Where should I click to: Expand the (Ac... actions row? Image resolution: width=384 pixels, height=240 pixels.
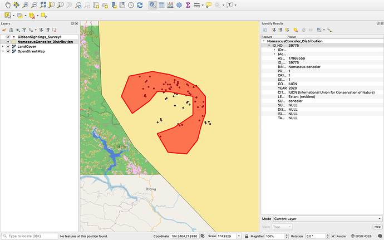274,54
